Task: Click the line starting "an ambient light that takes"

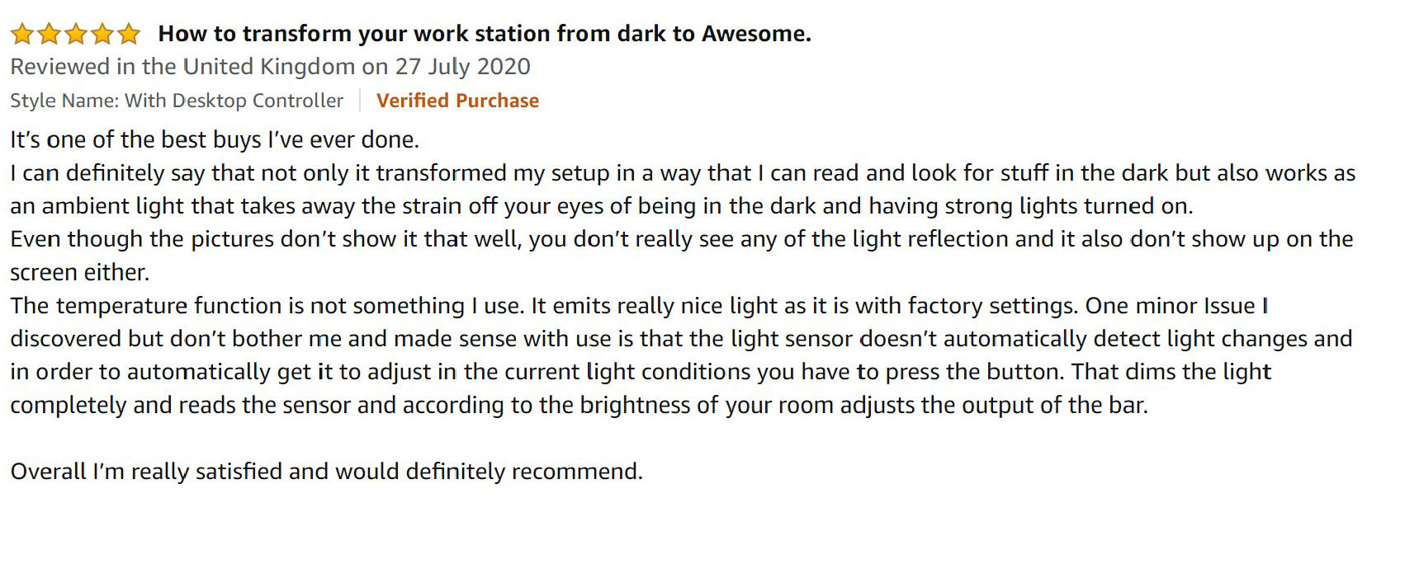Action: point(602,206)
